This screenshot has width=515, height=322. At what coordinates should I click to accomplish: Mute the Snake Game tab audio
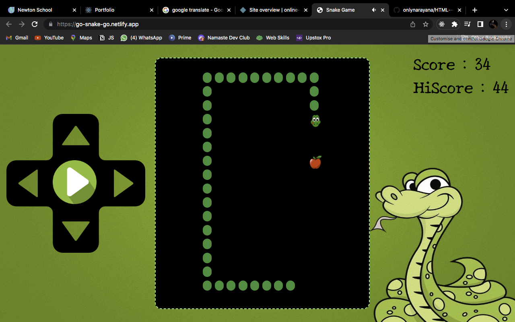point(374,10)
